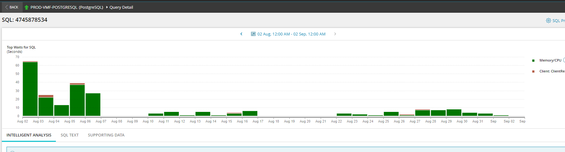Click the Aug 25 bar in chart
Viewport: 565px width, 152px height.
click(391, 114)
